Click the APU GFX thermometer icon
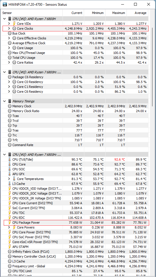 (x=9, y=174)
